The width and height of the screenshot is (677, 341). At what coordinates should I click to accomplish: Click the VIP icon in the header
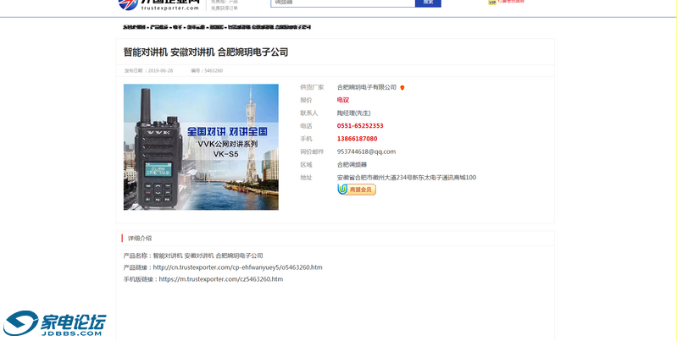[492, 3]
